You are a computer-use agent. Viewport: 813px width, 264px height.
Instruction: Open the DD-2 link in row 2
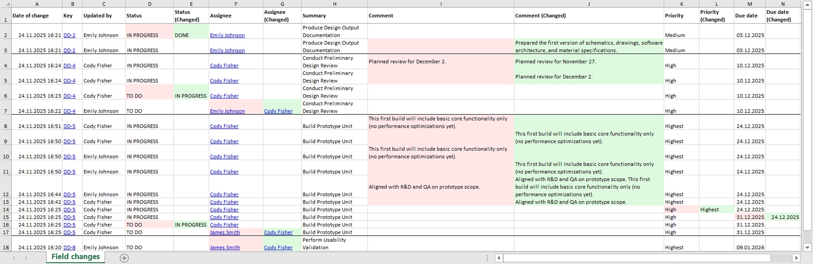[x=69, y=35]
